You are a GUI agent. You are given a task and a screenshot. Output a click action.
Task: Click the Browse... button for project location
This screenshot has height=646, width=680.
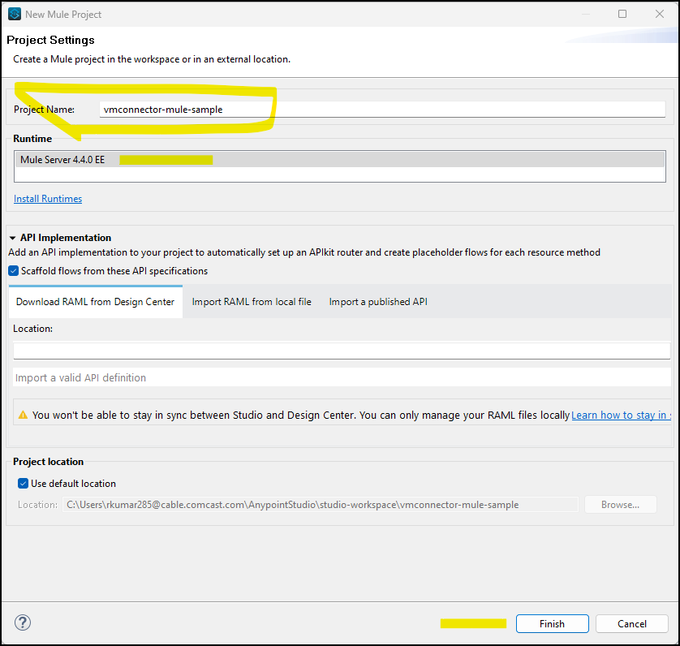620,505
